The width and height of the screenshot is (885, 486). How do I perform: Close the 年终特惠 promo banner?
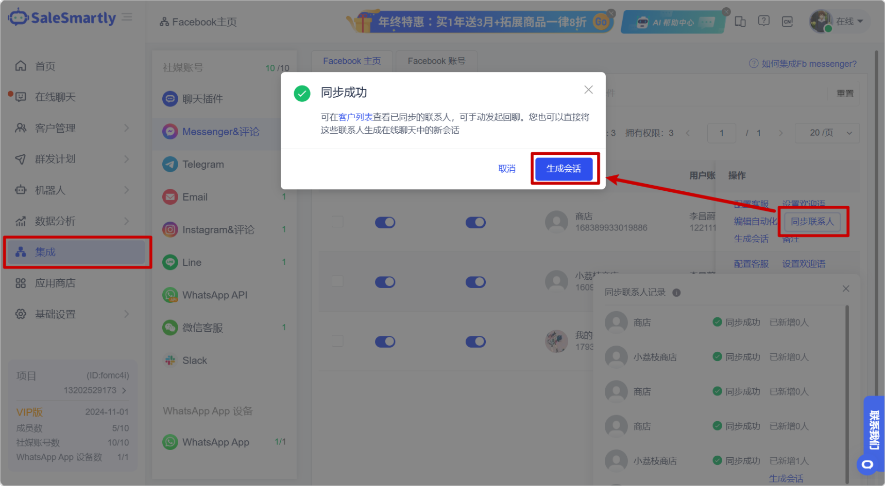[x=611, y=13]
